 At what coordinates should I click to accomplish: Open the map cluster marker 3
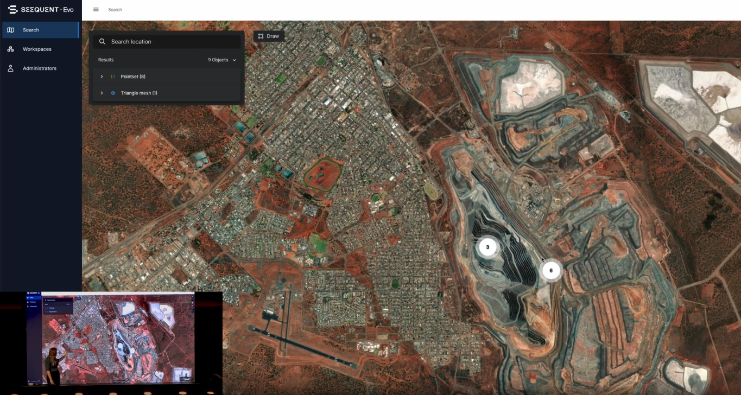(x=487, y=247)
